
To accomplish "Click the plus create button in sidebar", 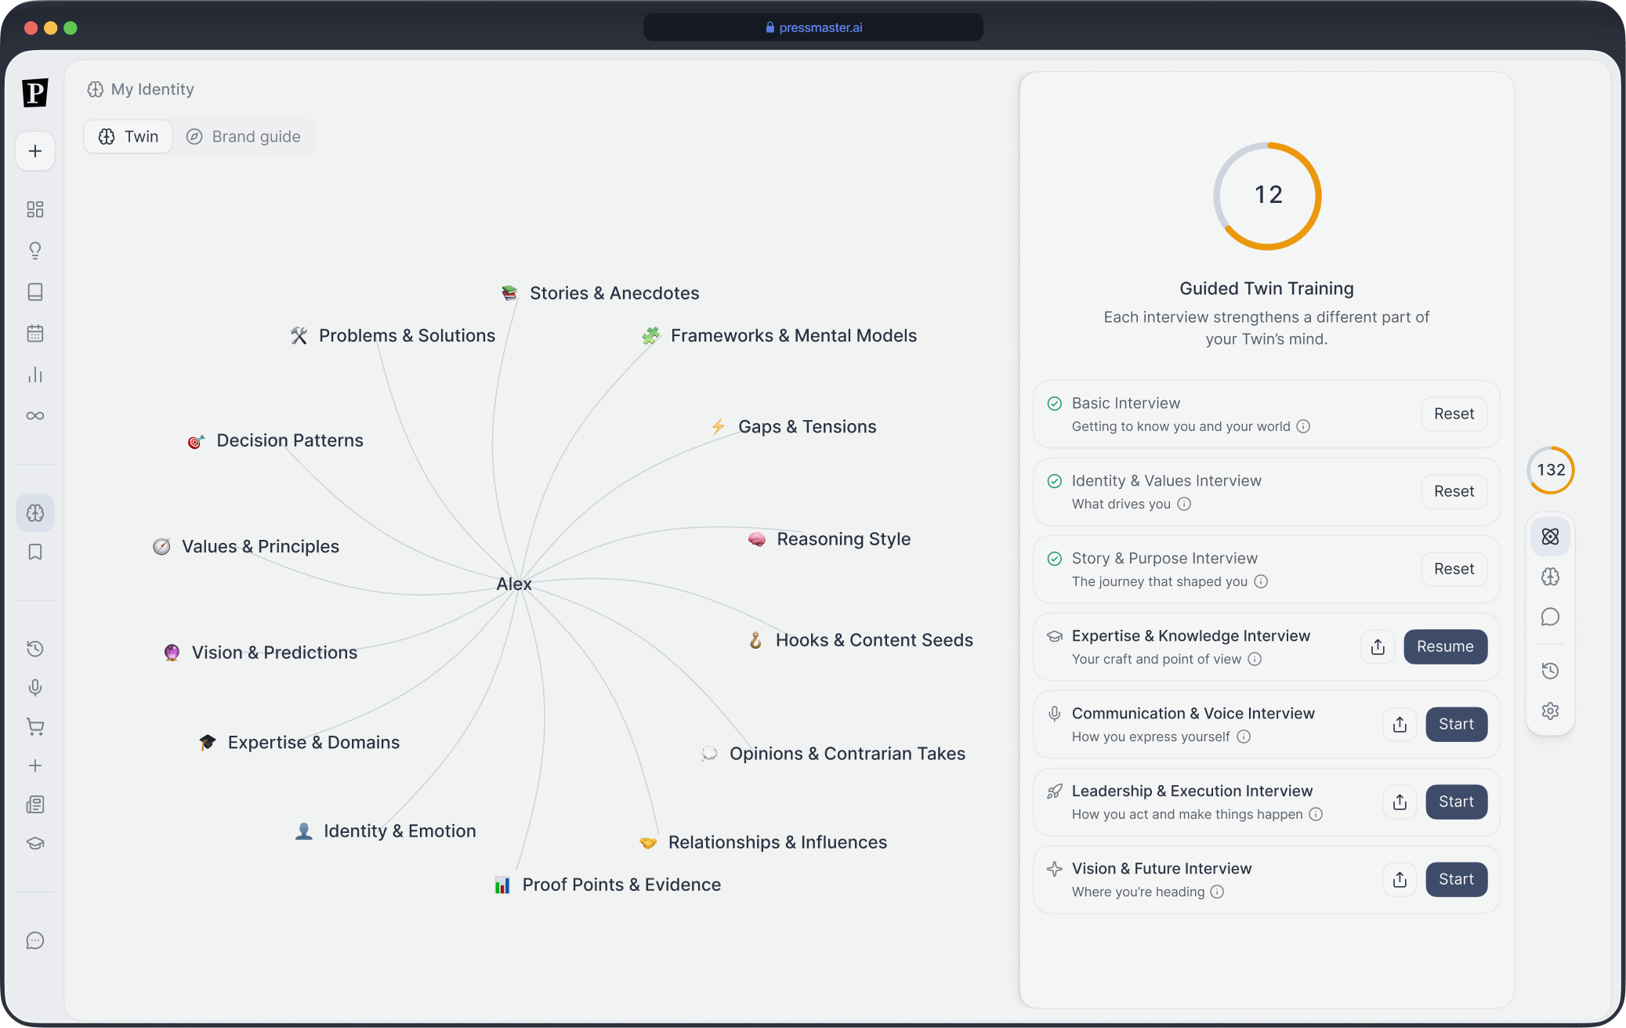I will (x=35, y=151).
